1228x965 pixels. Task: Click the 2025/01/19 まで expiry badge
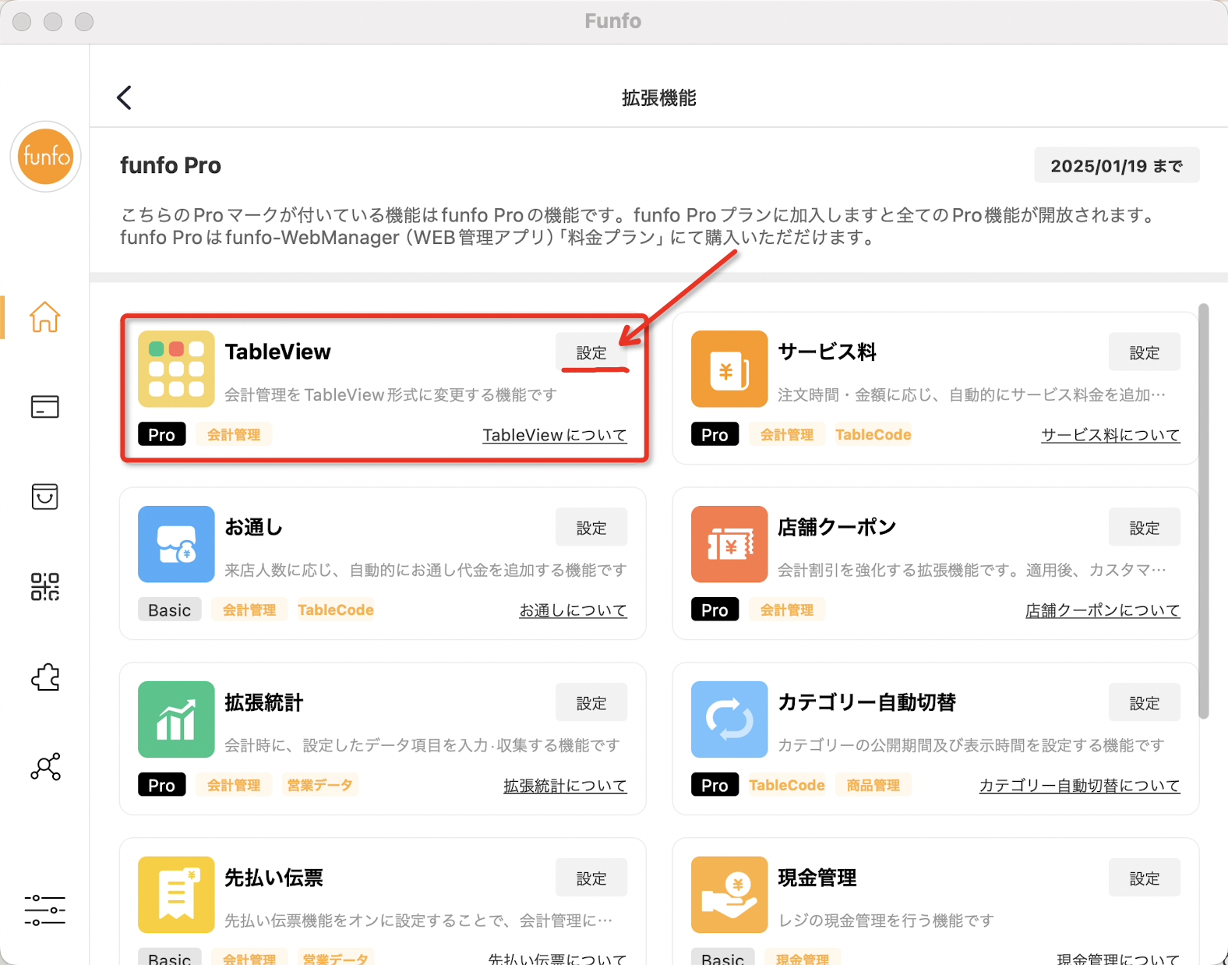(x=1117, y=165)
